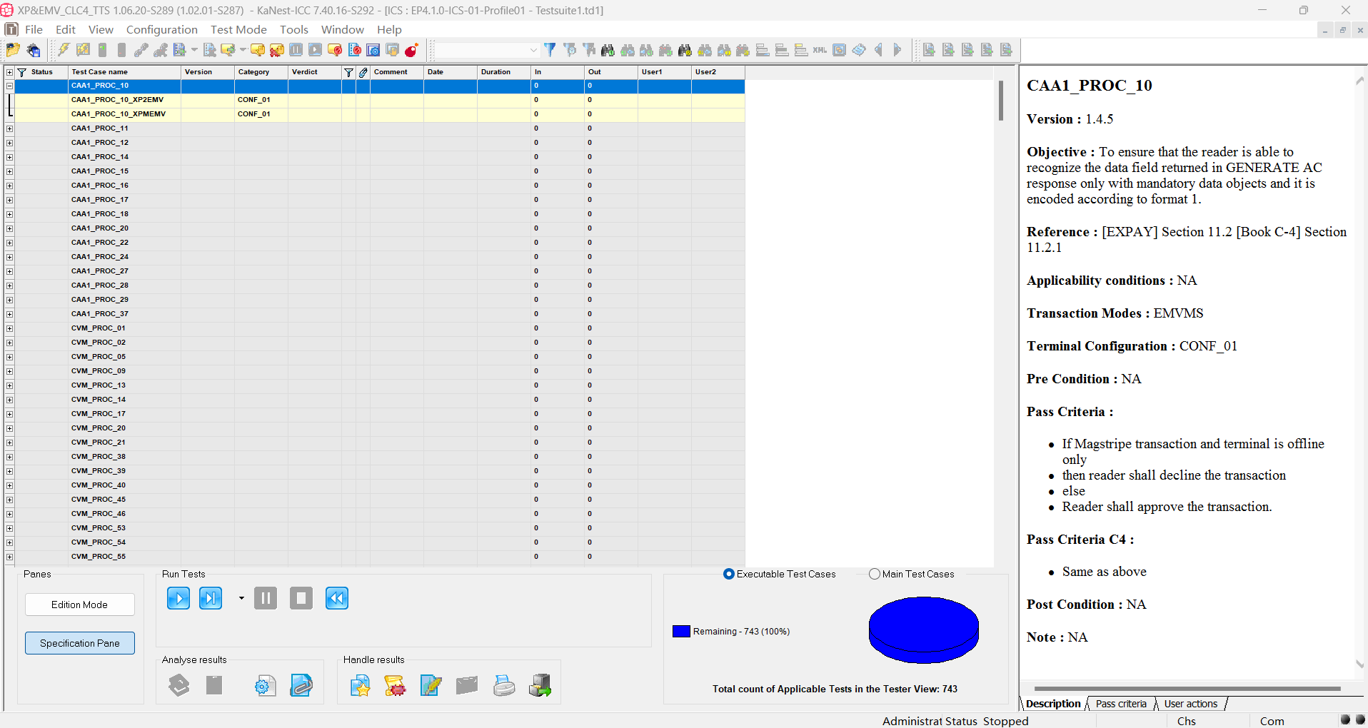Select the Main Test Cases radio button
This screenshot has width=1368, height=728.
pos(874,574)
